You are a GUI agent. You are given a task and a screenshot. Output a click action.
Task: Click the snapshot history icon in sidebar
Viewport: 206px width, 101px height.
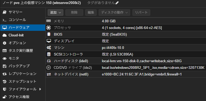click(5, 82)
